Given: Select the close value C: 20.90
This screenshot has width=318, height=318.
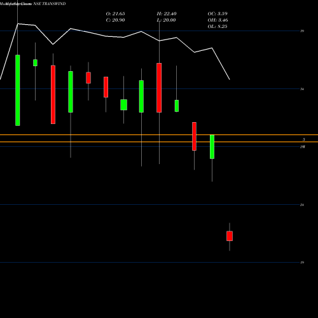Looking at the screenshot, I should pyautogui.click(x=115, y=20).
